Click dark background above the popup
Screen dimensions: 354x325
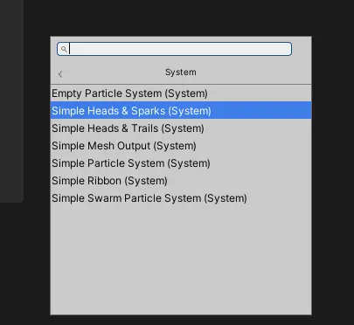181,17
